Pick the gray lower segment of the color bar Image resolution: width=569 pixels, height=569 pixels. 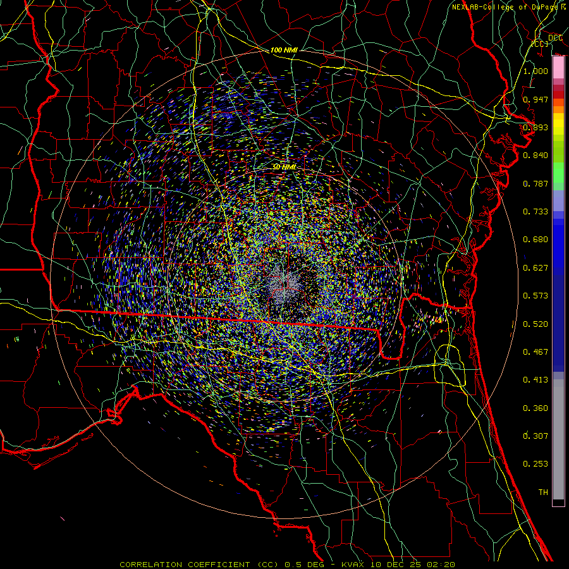coord(558,439)
